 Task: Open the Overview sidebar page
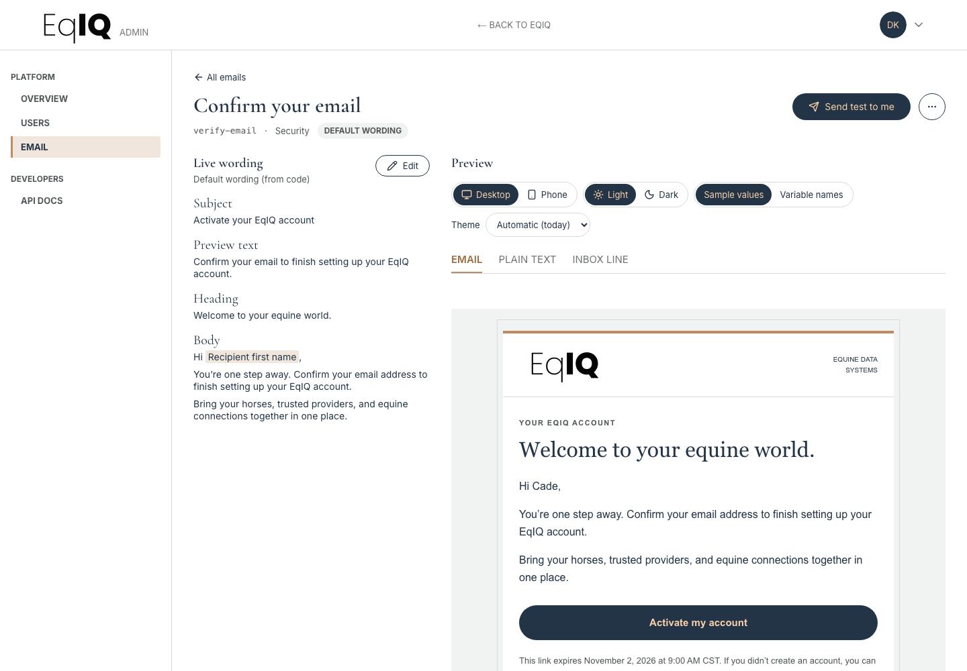point(85,99)
